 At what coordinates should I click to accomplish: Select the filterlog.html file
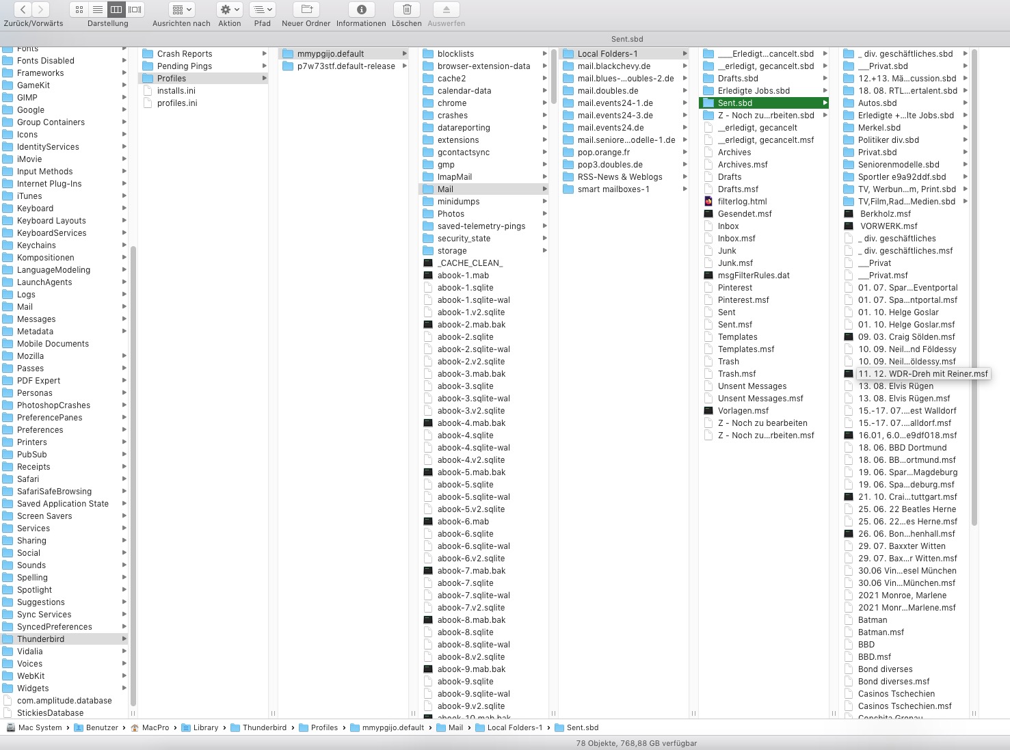coord(742,202)
